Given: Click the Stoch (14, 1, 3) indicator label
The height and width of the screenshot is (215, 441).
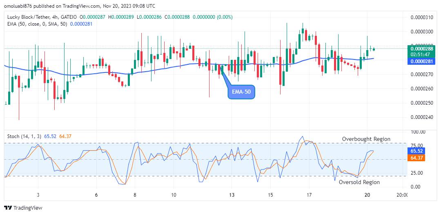Looking at the screenshot, I should coord(24,136).
